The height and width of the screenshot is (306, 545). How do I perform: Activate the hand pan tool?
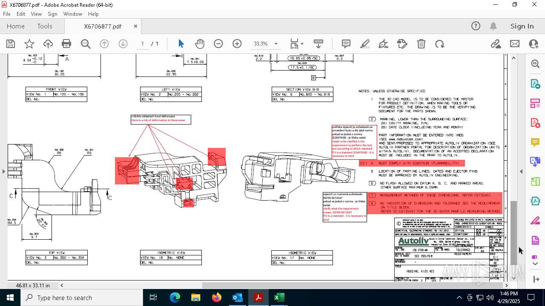200,44
